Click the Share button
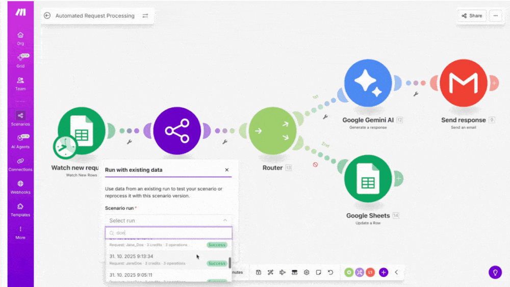510x287 pixels. [472, 16]
